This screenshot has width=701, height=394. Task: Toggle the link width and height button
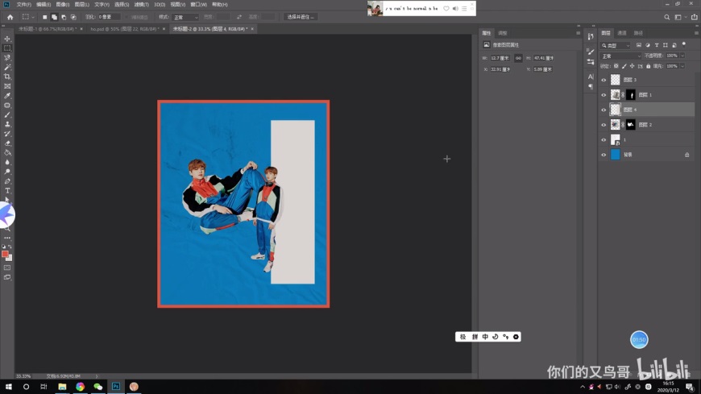[x=518, y=58]
